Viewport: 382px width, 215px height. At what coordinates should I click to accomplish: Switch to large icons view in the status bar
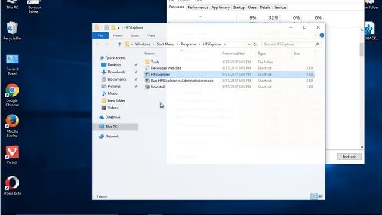(321, 196)
